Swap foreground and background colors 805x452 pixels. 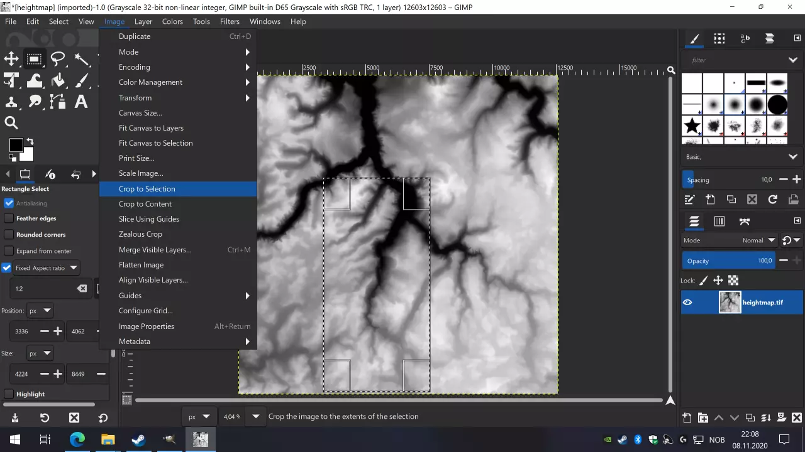[30, 142]
